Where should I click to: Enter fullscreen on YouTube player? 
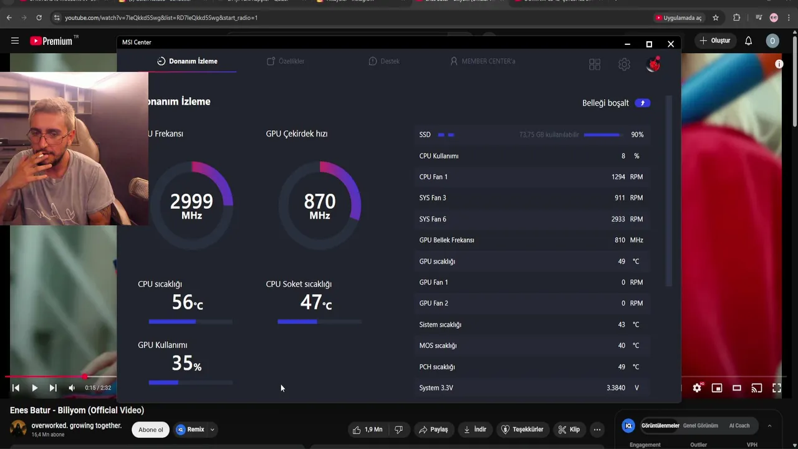777,388
